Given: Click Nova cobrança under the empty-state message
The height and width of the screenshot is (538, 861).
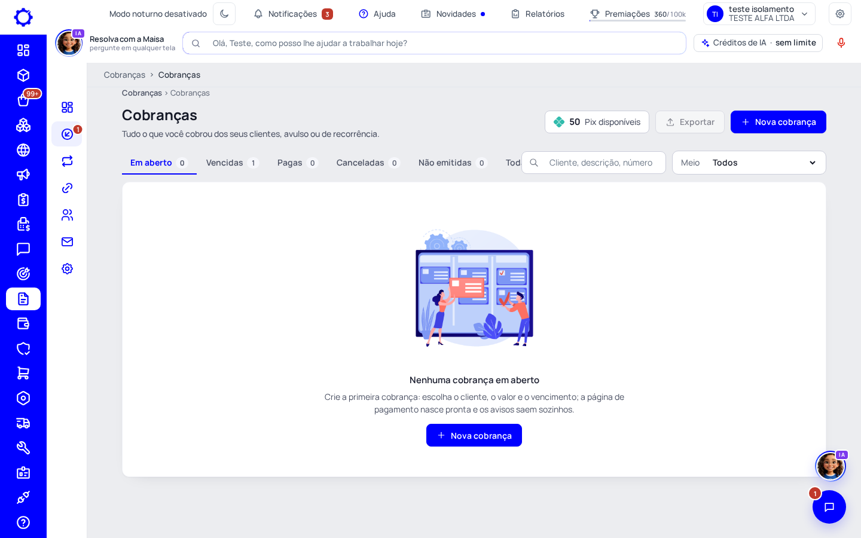Looking at the screenshot, I should point(474,435).
